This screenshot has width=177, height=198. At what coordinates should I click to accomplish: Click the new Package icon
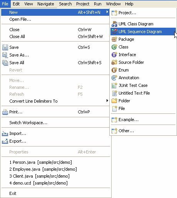coord(114,39)
